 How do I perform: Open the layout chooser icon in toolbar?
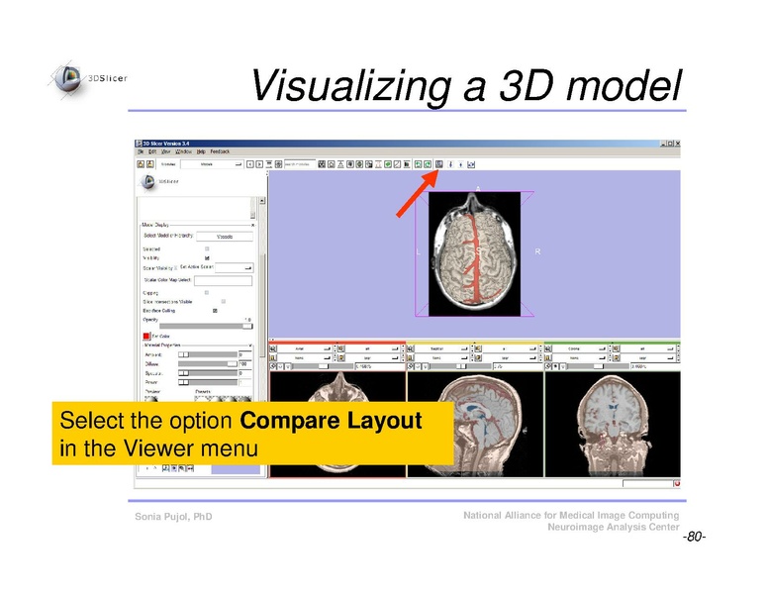(x=438, y=164)
